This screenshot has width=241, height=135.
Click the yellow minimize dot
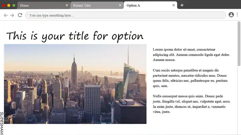9,5
